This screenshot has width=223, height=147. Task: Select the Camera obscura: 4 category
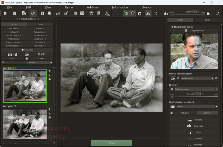coord(14,42)
